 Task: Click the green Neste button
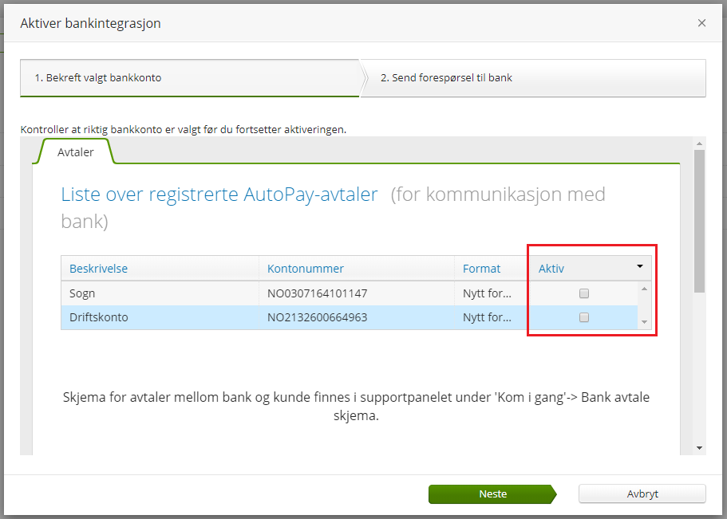[492, 493]
